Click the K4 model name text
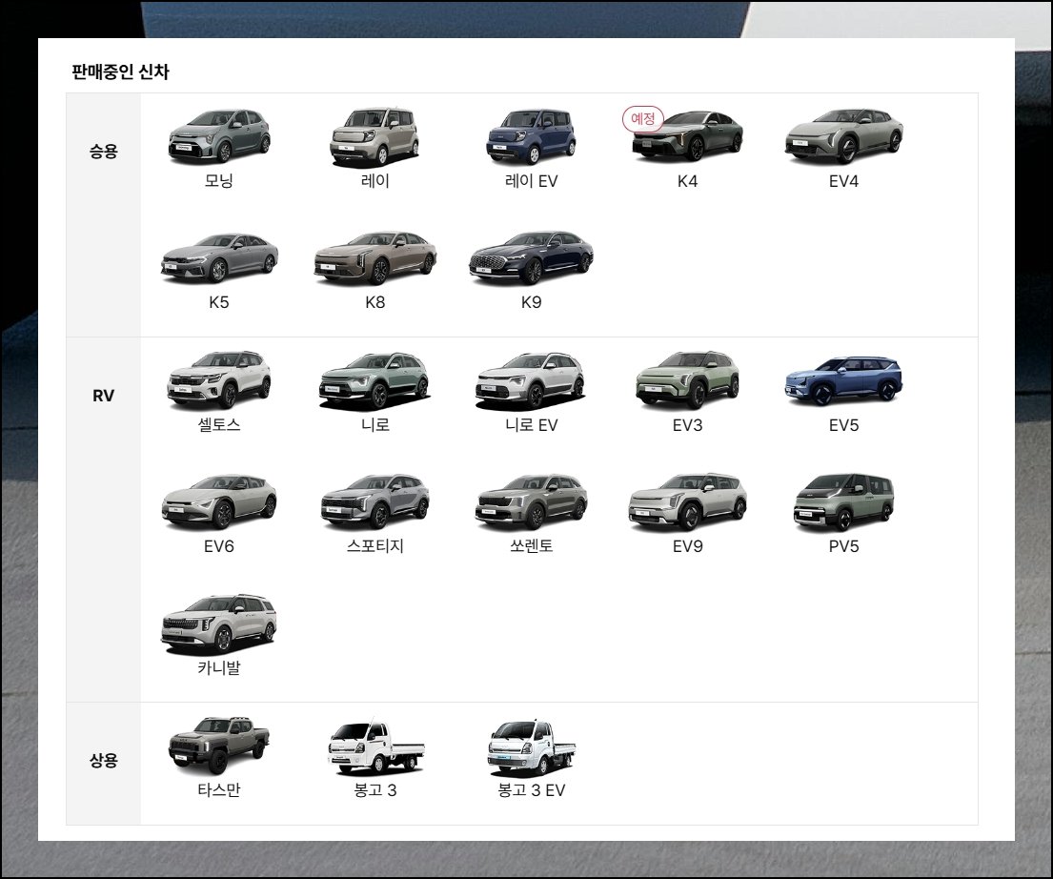The image size is (1053, 879). coord(687,181)
